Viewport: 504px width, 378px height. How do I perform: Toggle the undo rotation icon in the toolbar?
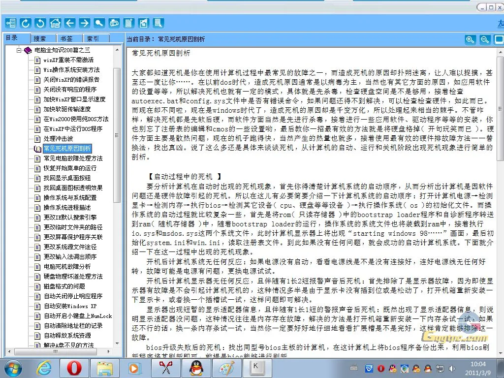(40, 23)
